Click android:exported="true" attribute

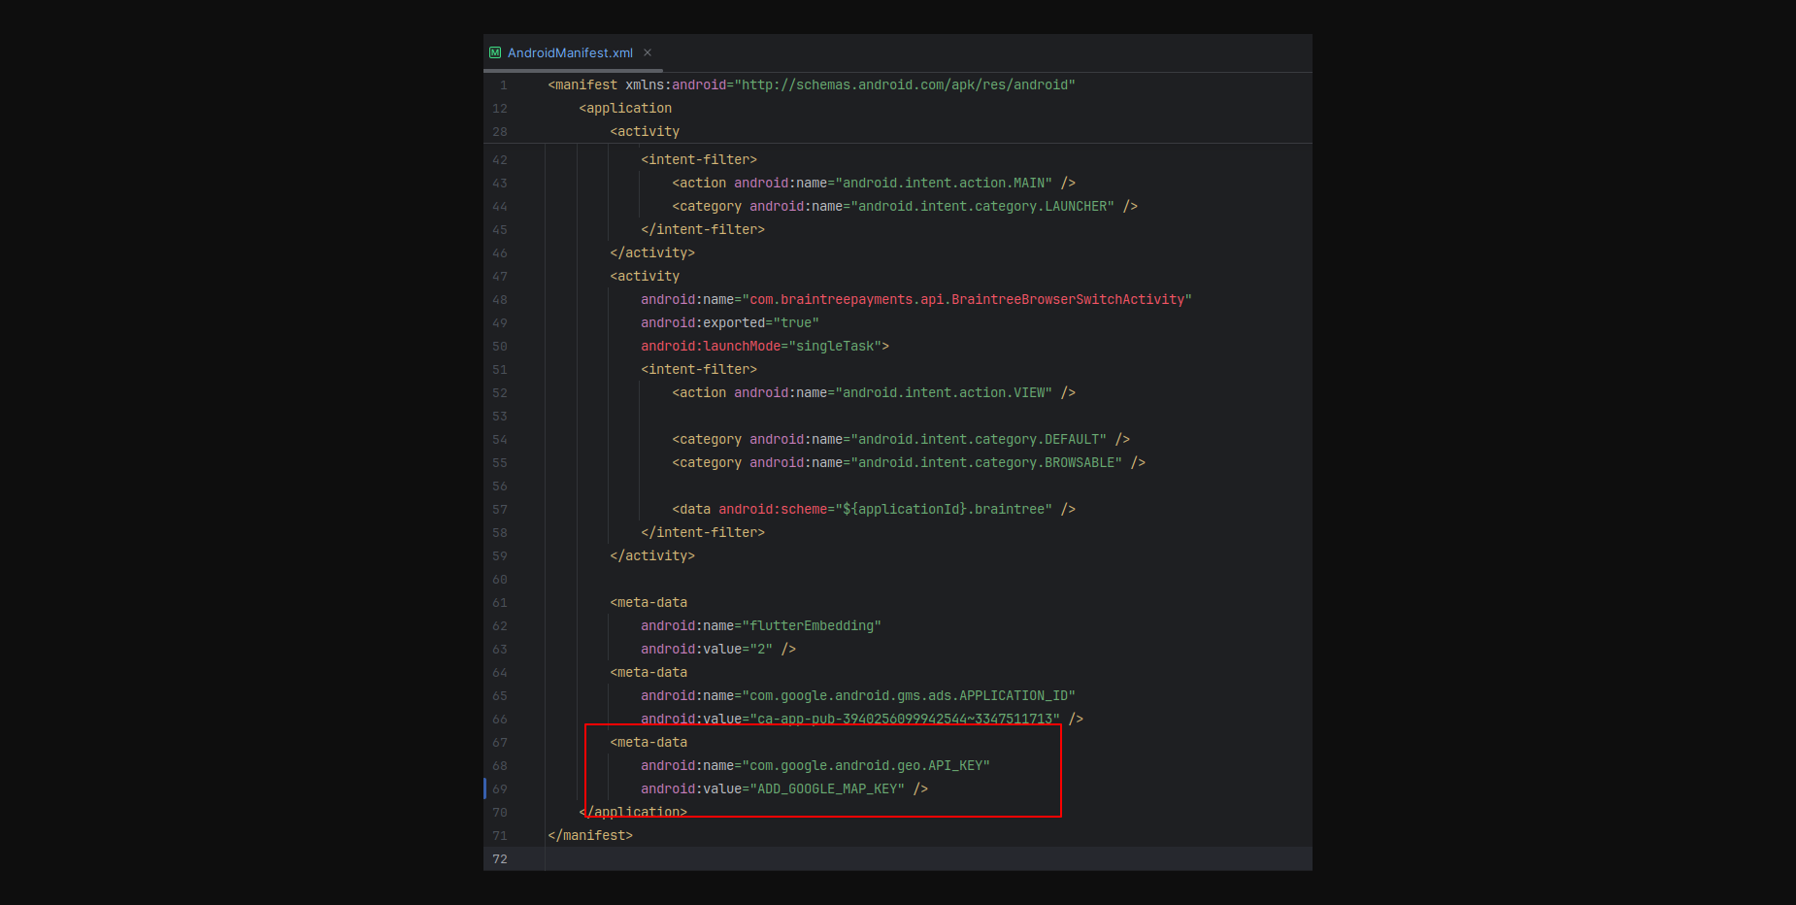tap(730, 323)
